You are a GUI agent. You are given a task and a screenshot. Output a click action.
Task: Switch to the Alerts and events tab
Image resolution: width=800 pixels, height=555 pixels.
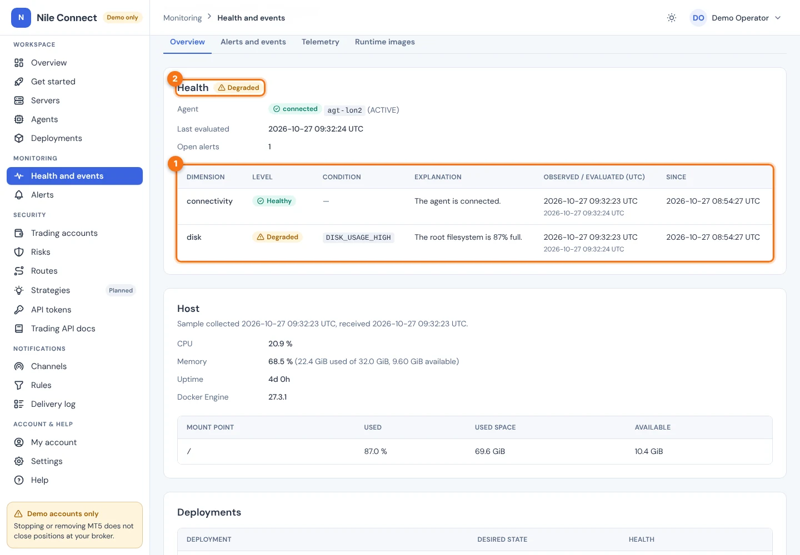pos(253,42)
